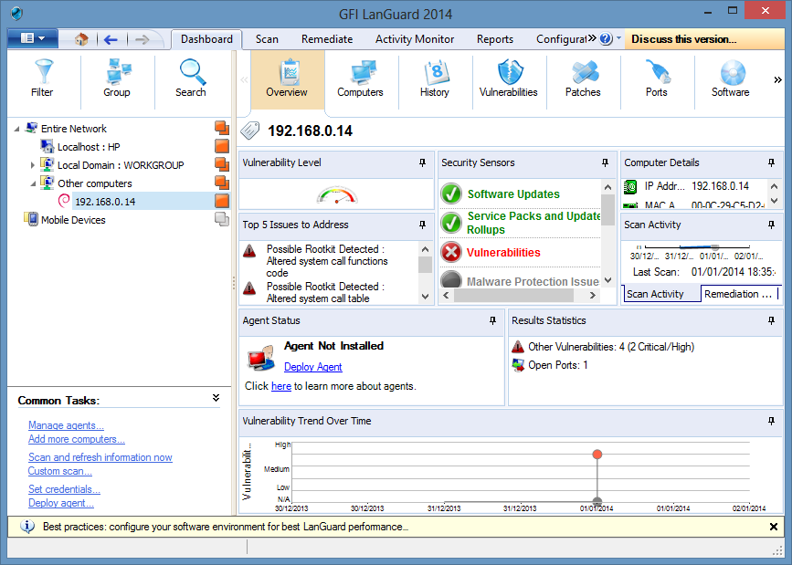Click the red High data point on trend chart

coord(597,455)
